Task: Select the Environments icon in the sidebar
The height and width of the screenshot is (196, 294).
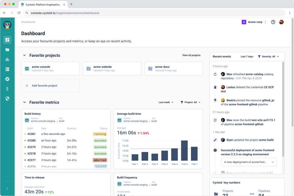Action: 7,69
